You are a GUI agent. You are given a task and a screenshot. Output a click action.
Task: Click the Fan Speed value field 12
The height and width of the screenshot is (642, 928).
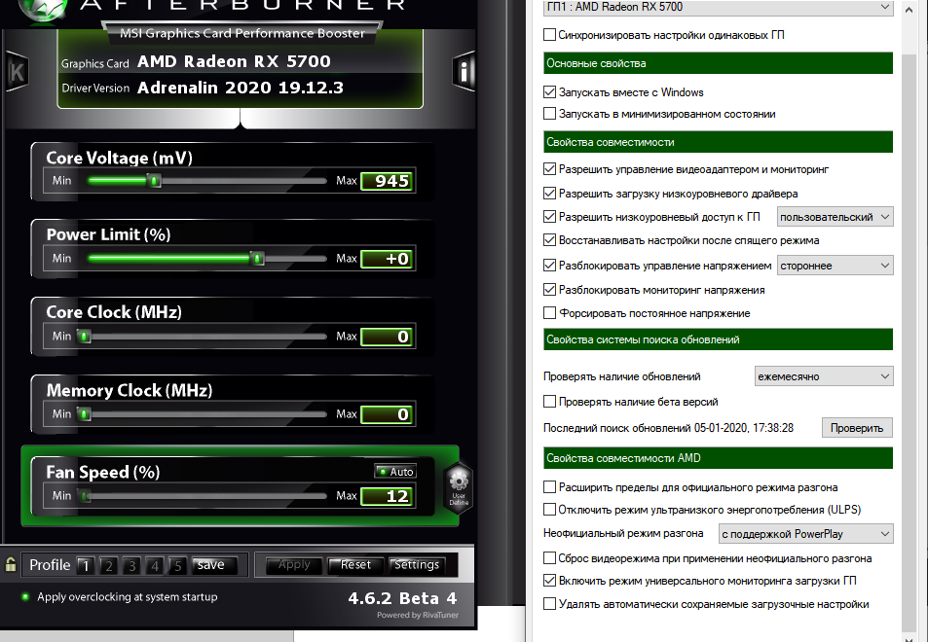pyautogui.click(x=387, y=496)
